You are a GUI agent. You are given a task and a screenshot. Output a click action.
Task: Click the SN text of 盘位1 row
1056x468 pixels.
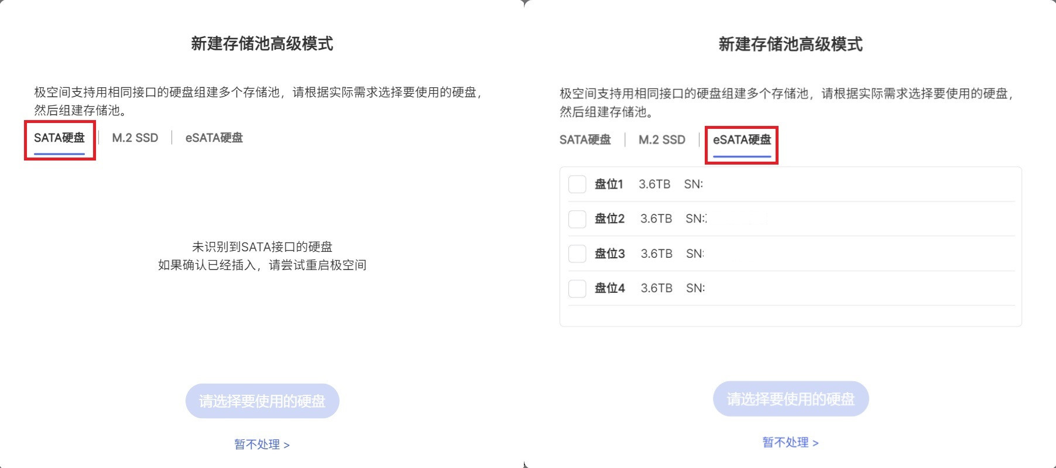pyautogui.click(x=694, y=185)
